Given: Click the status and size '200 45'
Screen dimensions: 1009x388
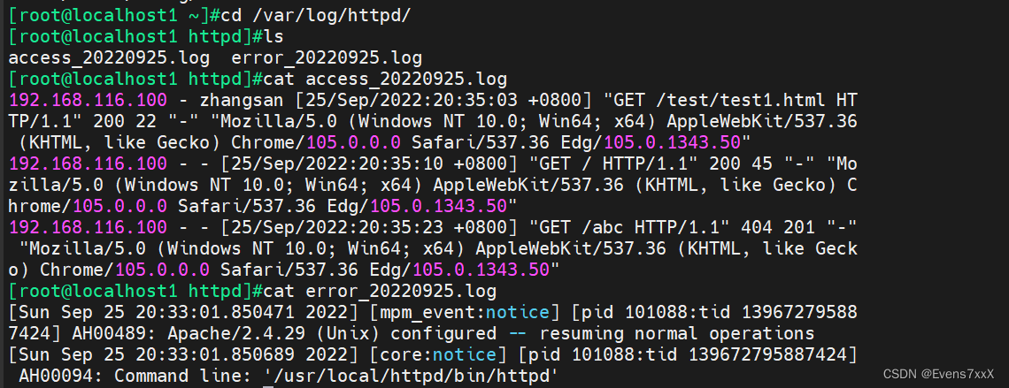Looking at the screenshot, I should 740,164.
